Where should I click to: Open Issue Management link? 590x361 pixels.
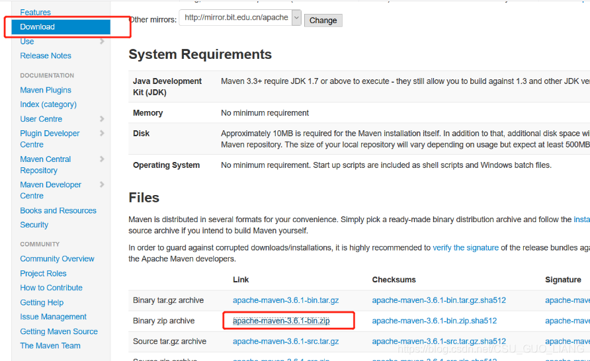53,317
